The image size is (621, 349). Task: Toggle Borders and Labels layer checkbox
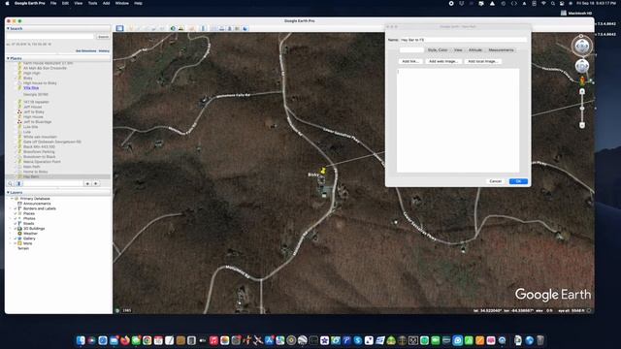click(x=16, y=208)
